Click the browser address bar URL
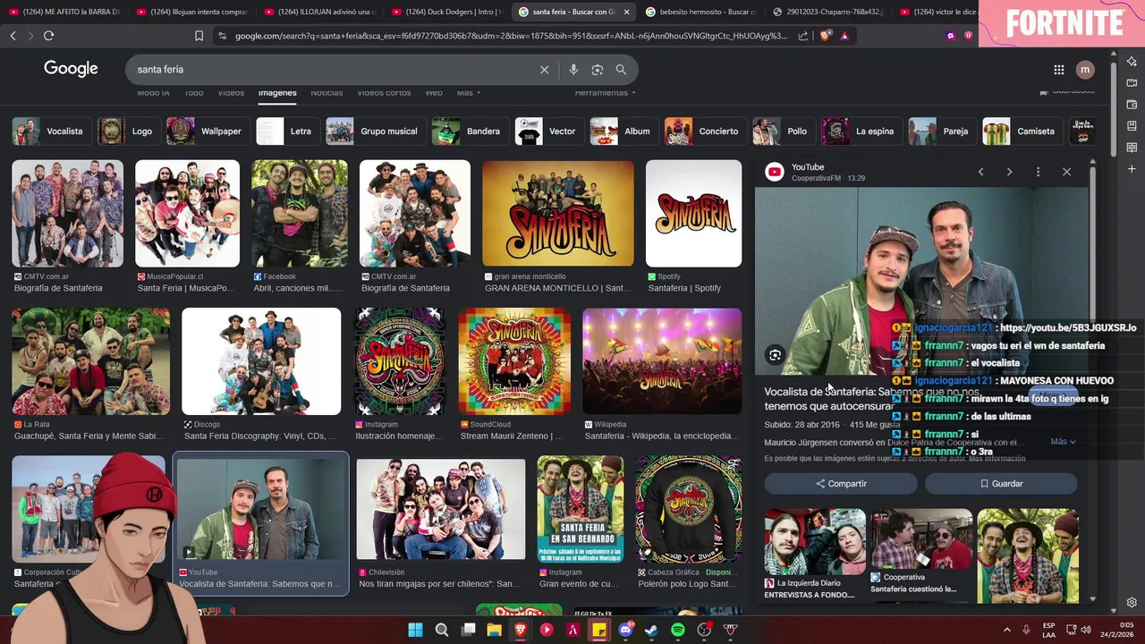 511,36
